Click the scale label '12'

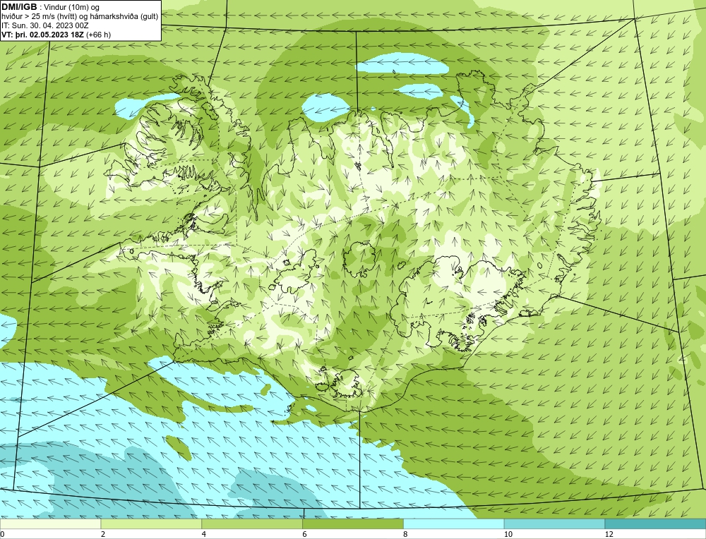(609, 534)
